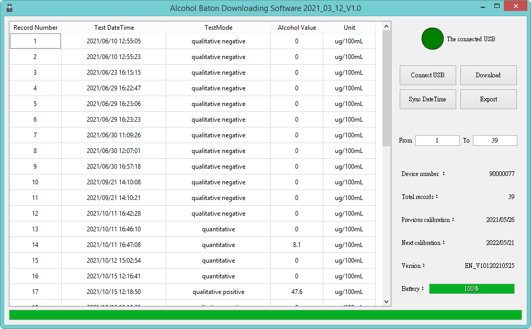Select date 2021/06/29 16:23:06 cell
531x329 pixels.
(114, 104)
